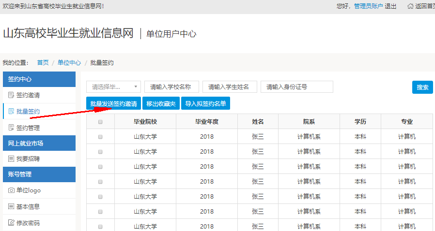Click the home icon beside 返回首页
Image resolution: width=435 pixels, height=231 pixels.
click(411, 6)
